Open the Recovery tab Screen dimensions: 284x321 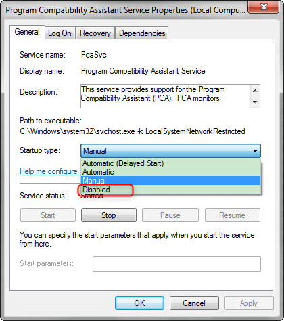coord(95,33)
